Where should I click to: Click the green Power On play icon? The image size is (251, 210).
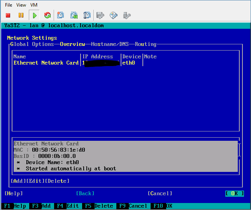pyautogui.click(x=34, y=15)
